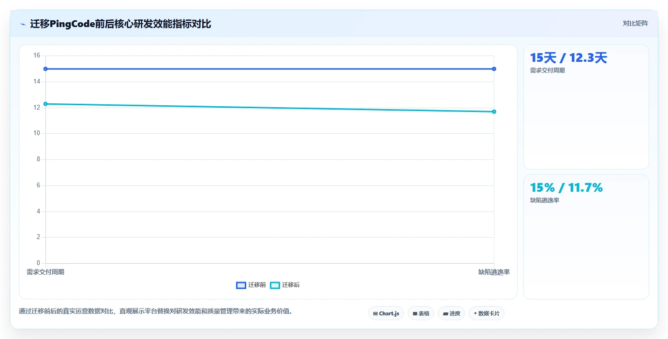
Task: Click the 需求交付周期 x-axis label
Action: tap(45, 272)
